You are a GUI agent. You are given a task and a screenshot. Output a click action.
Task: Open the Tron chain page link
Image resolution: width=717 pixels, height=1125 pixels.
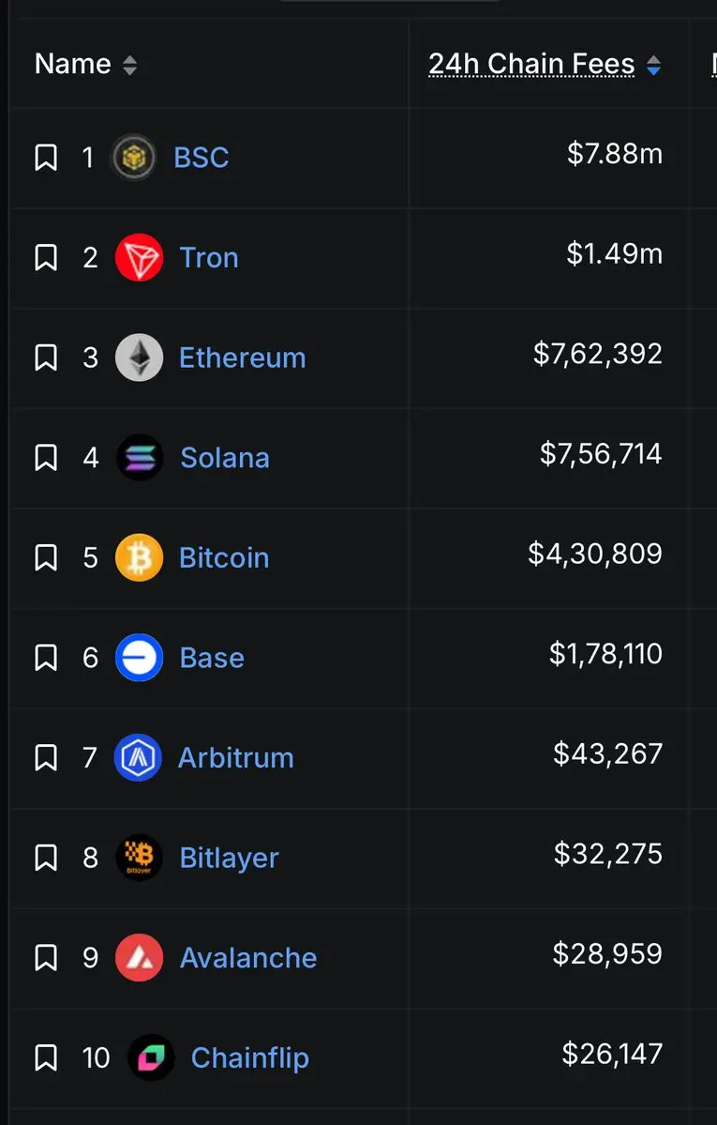pyautogui.click(x=209, y=258)
